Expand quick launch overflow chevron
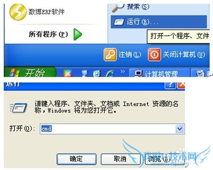213x170 pixels. click(x=122, y=71)
